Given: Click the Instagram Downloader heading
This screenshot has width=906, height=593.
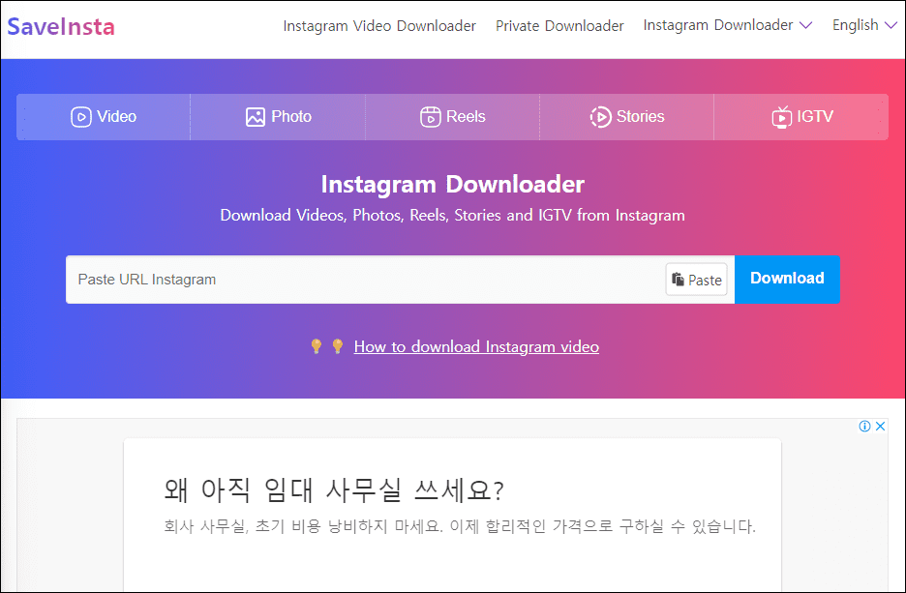Looking at the screenshot, I should tap(452, 184).
